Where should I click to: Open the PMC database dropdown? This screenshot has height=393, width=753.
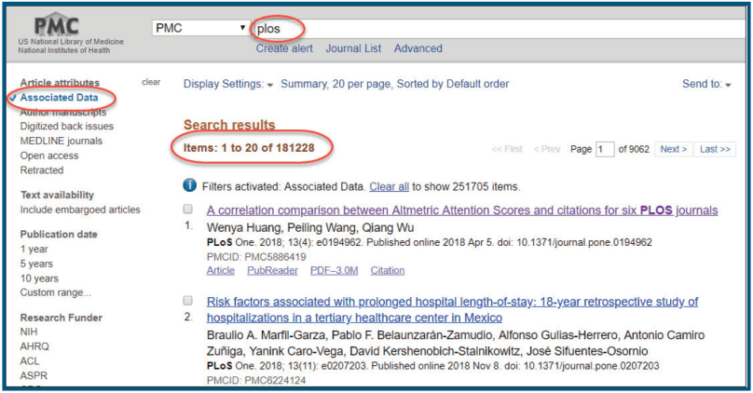click(x=201, y=28)
